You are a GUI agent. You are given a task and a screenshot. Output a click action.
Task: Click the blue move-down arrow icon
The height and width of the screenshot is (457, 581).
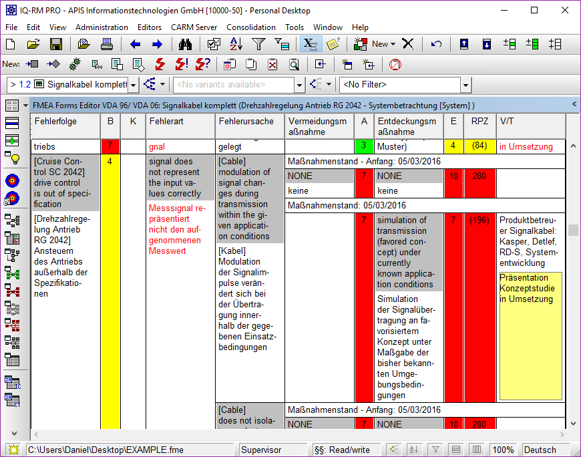click(x=487, y=45)
